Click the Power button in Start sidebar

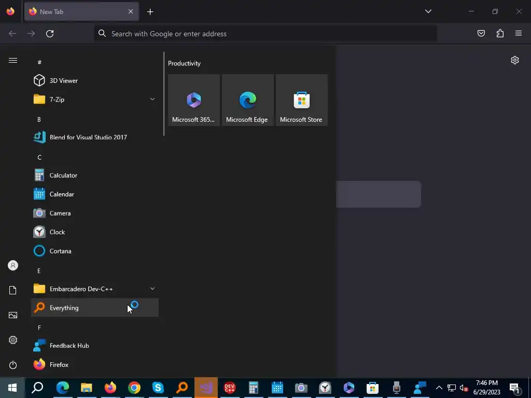pos(13,365)
